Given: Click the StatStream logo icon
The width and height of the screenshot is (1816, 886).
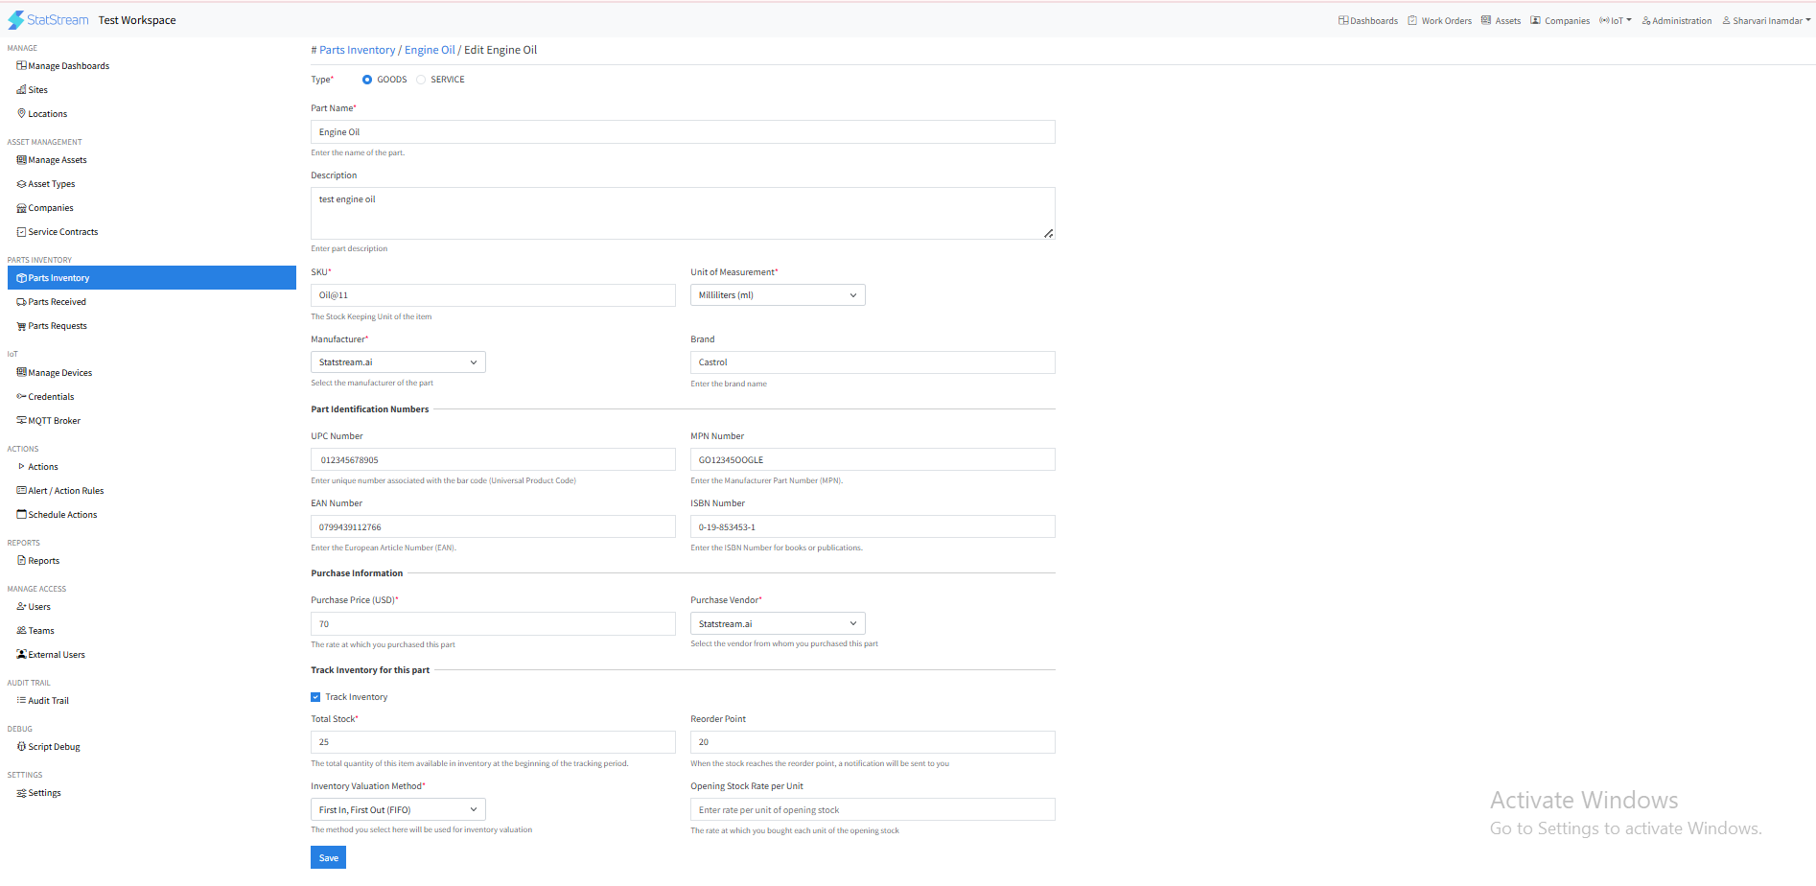Looking at the screenshot, I should coord(16,20).
